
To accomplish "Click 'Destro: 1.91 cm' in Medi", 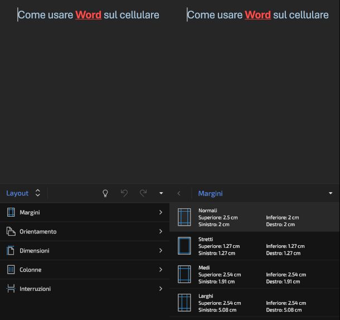I will [x=283, y=281].
